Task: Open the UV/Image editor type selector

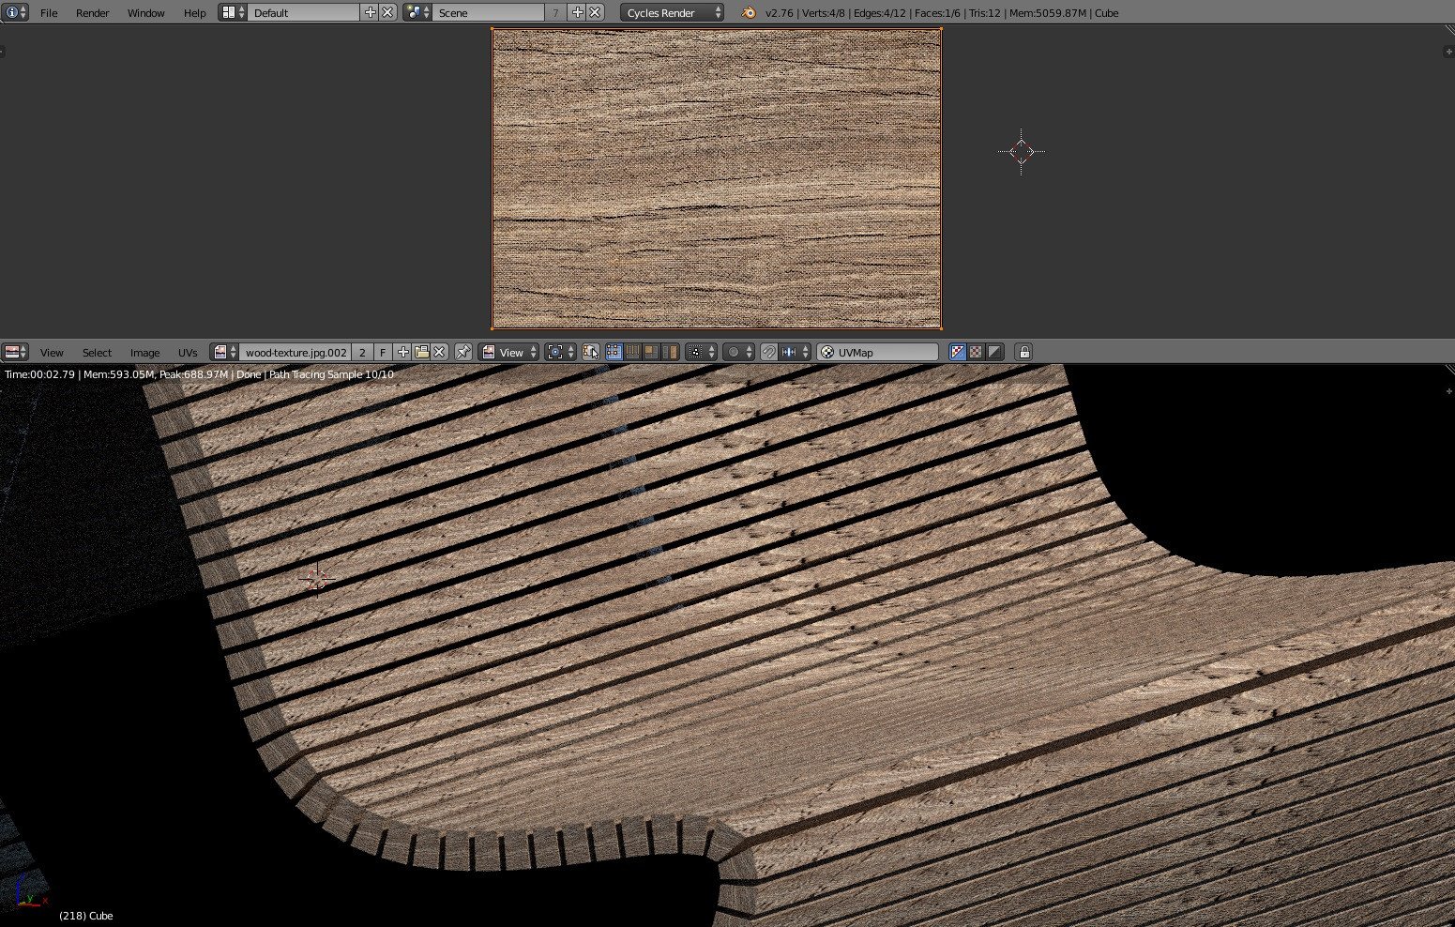Action: point(16,352)
